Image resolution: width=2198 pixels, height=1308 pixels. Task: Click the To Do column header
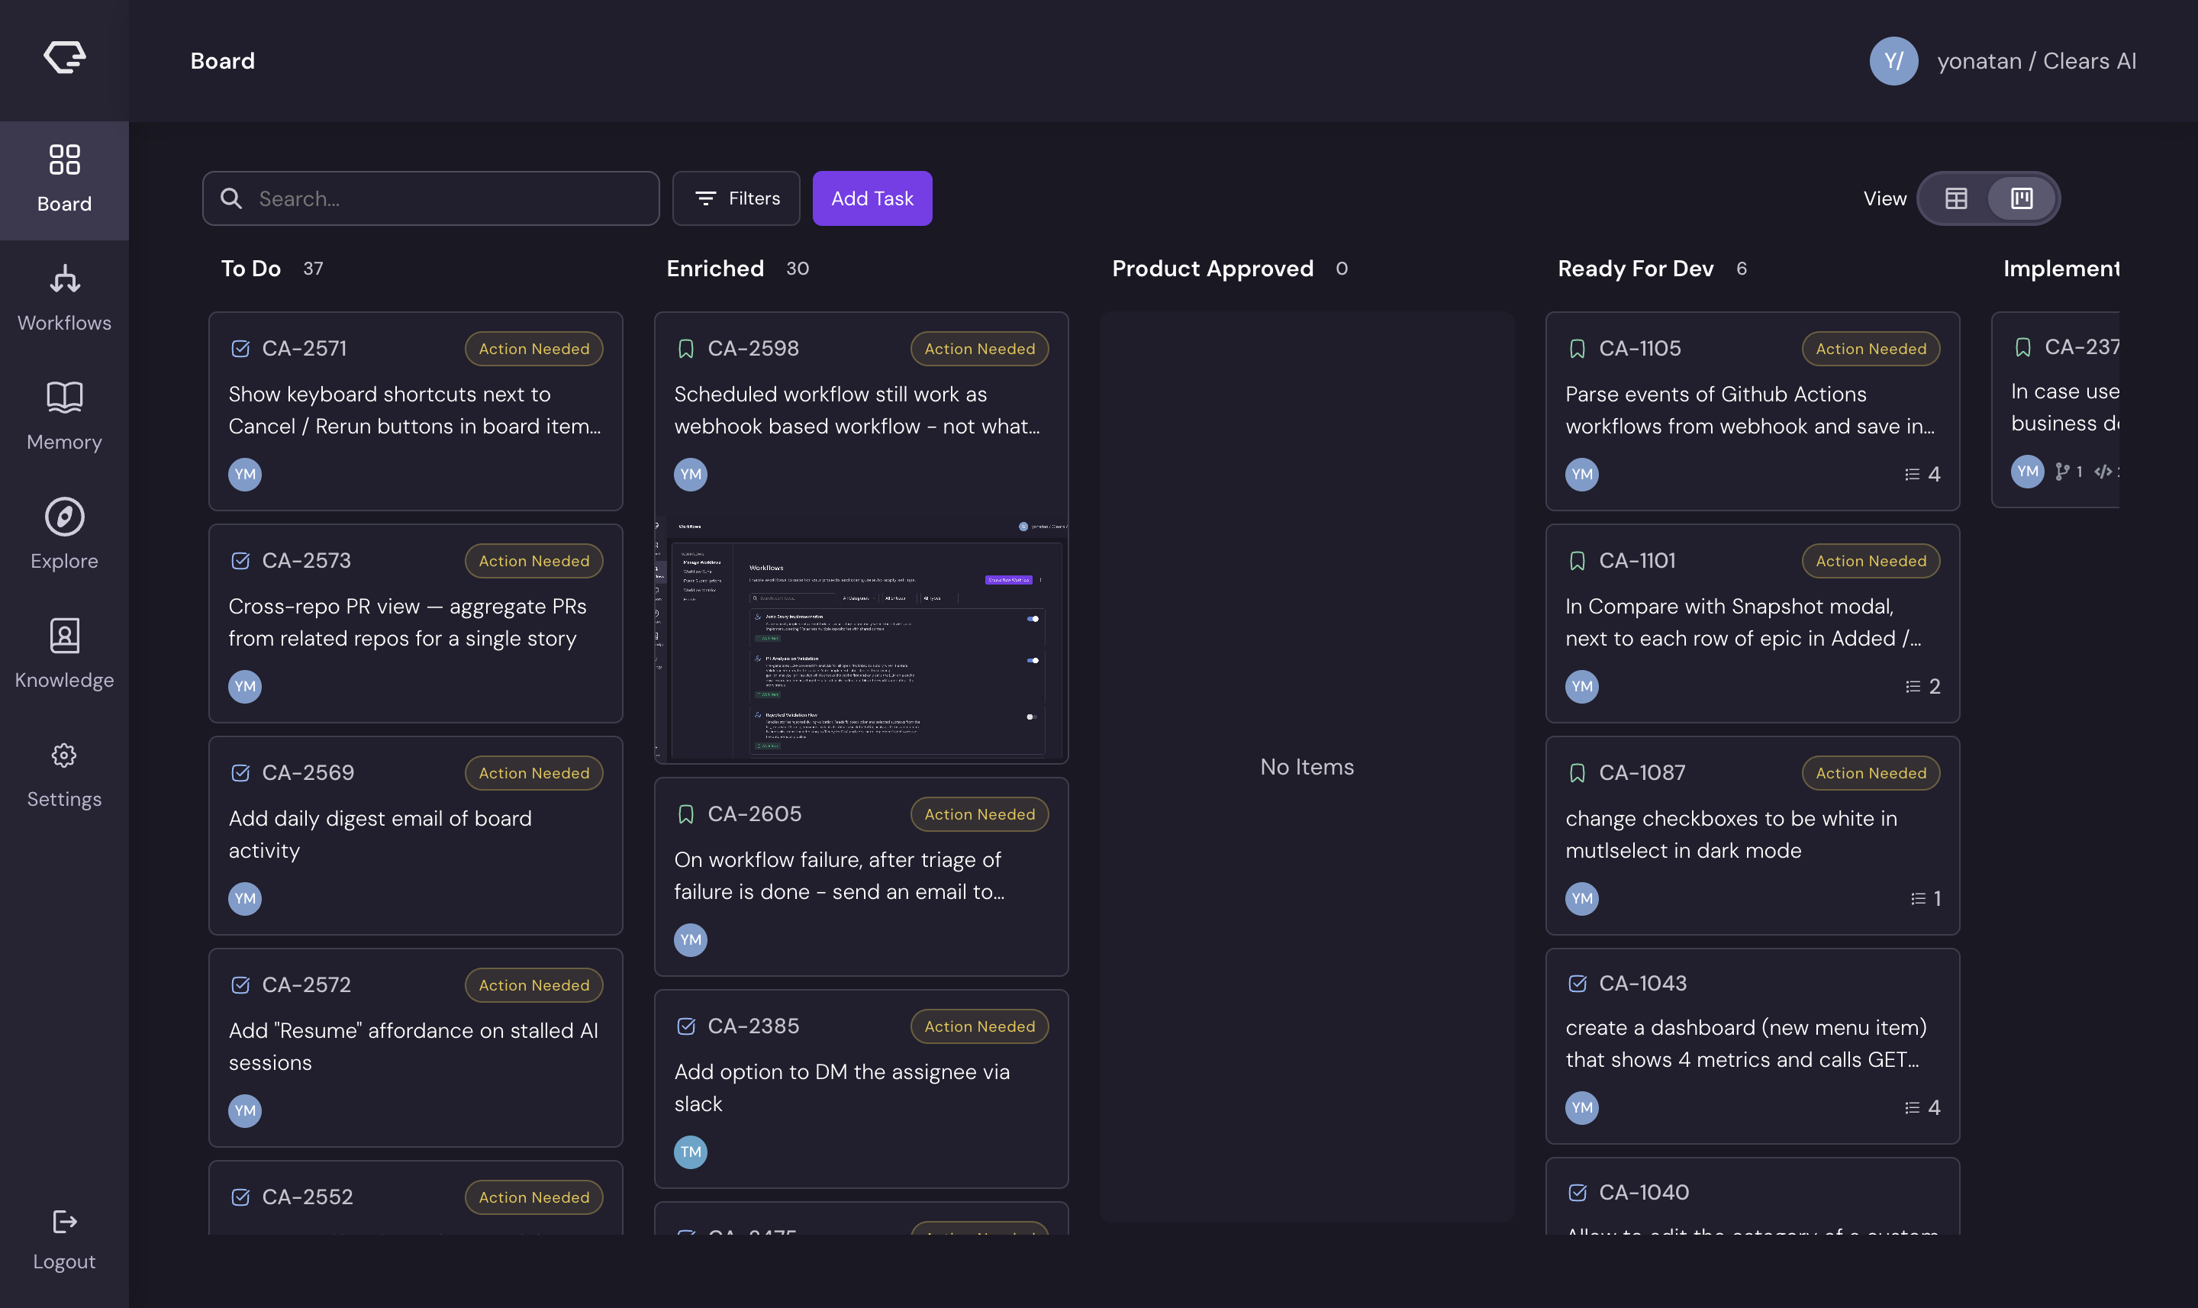tap(250, 269)
